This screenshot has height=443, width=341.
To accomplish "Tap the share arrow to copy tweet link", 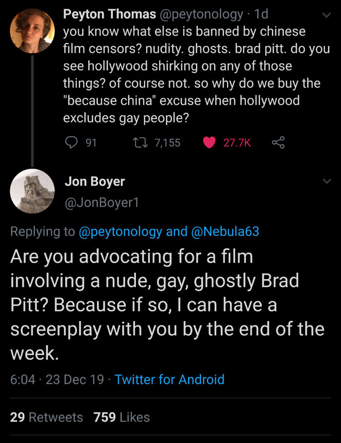I will [278, 142].
